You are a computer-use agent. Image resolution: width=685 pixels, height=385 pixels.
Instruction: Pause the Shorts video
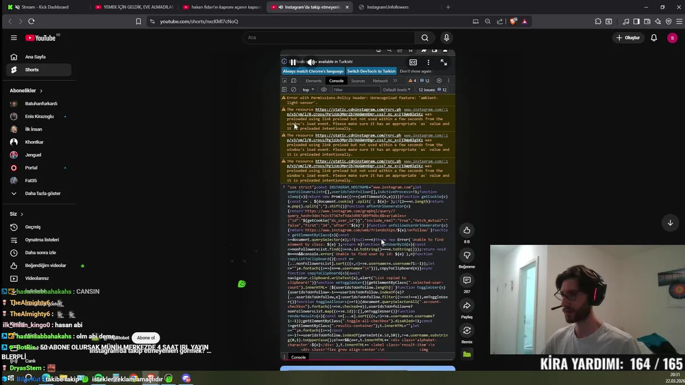(x=293, y=62)
